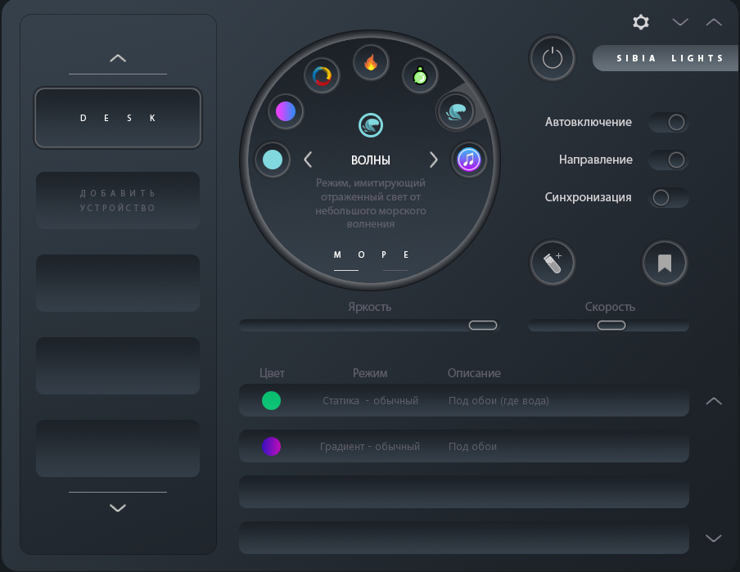Click the Цвет column header
This screenshot has width=740, height=572.
[272, 373]
